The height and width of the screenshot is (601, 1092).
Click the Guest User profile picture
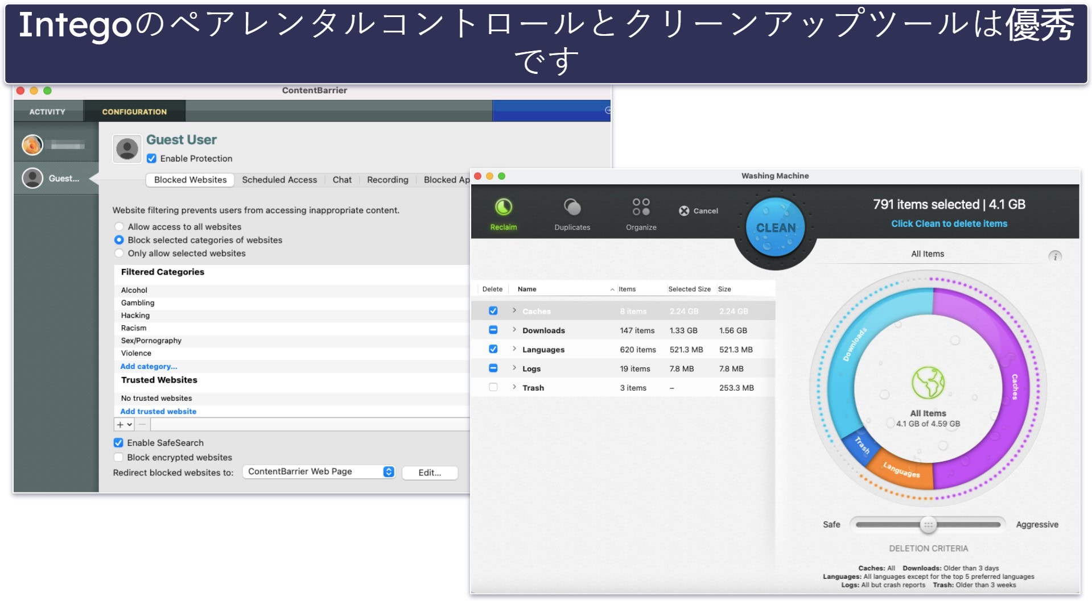[x=127, y=149]
